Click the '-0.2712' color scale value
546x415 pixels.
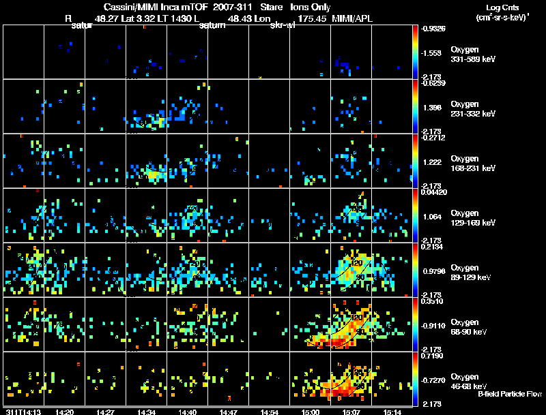click(x=433, y=138)
